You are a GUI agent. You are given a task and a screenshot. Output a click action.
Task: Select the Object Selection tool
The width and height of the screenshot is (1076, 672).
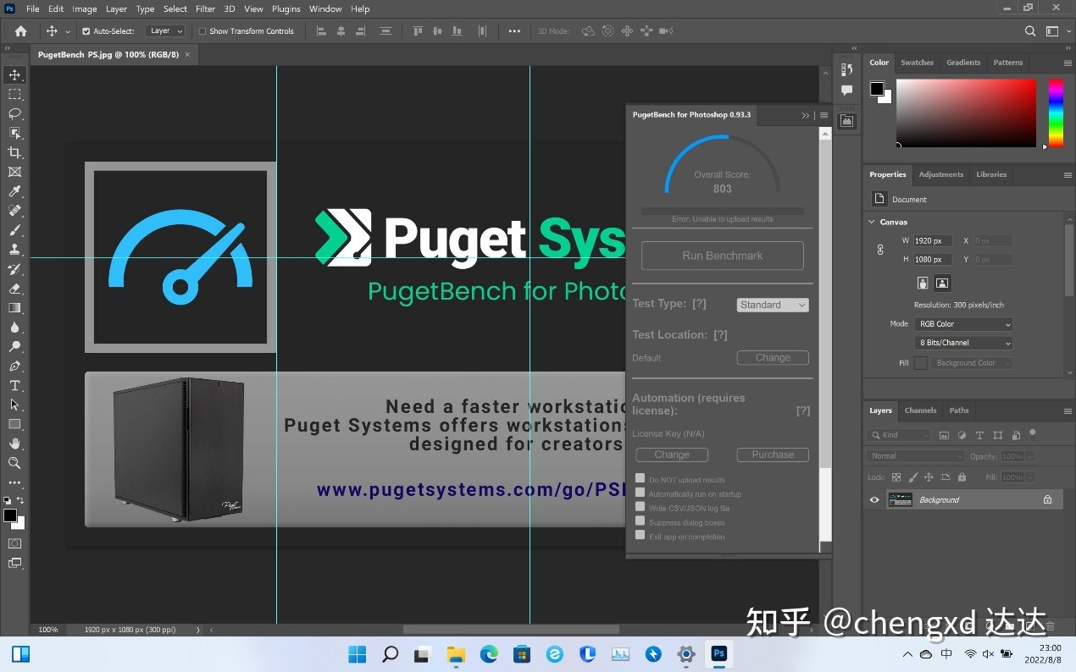point(14,133)
